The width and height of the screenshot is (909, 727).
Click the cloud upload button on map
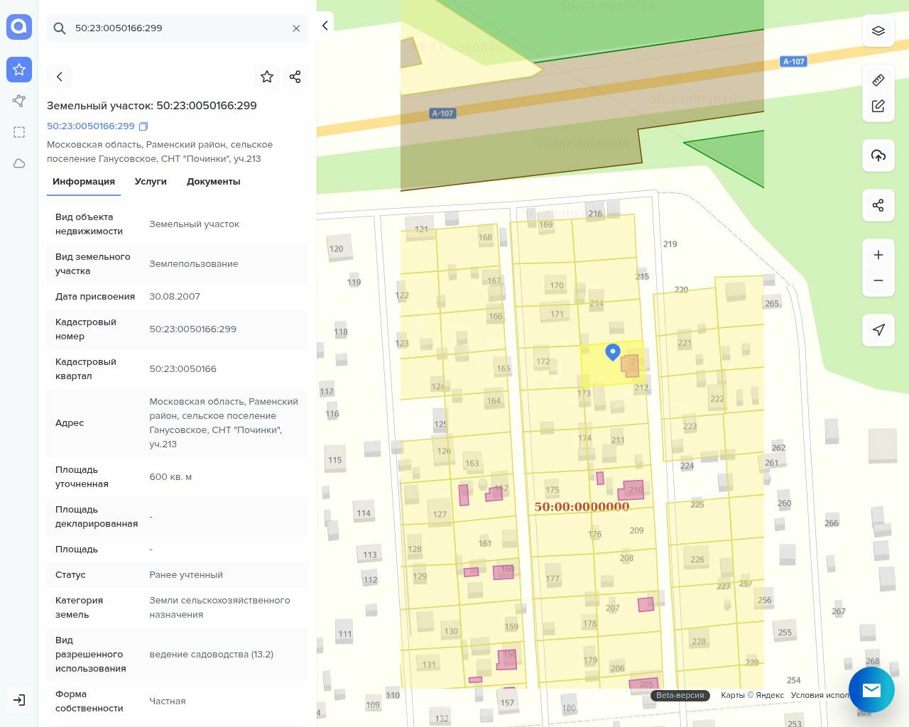click(x=878, y=155)
